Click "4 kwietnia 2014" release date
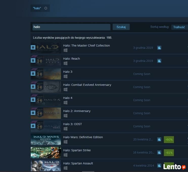188x172 pixels. click(144, 165)
